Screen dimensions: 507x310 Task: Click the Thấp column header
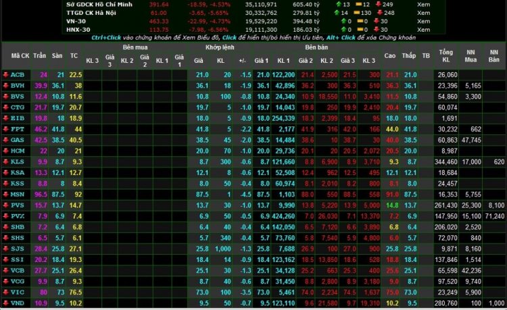(409, 55)
